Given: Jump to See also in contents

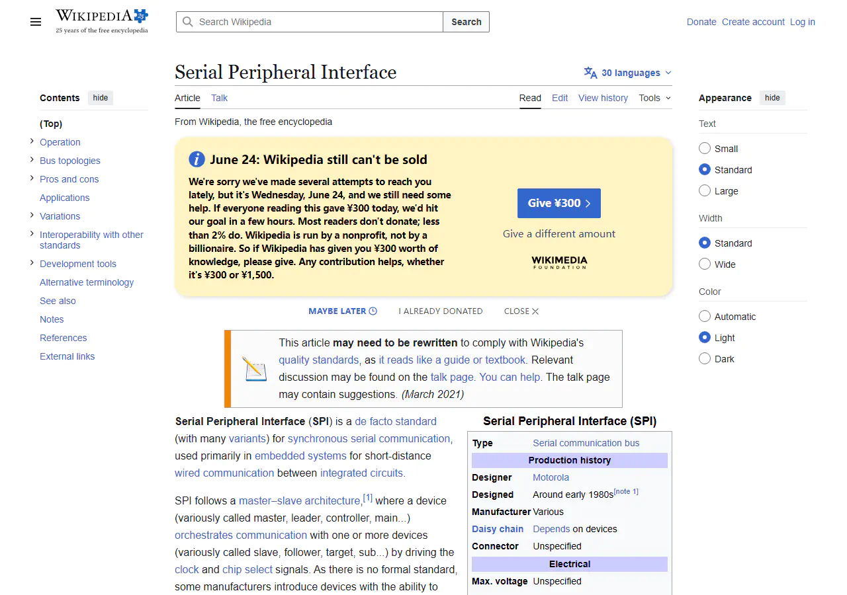Looking at the screenshot, I should 58,301.
